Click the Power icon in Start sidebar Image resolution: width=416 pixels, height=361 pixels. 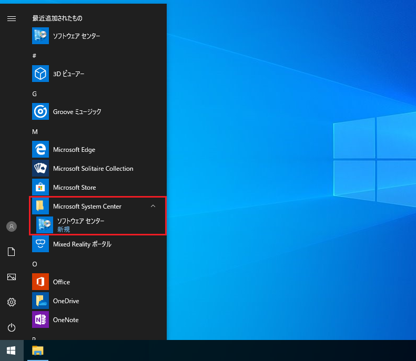(12, 327)
